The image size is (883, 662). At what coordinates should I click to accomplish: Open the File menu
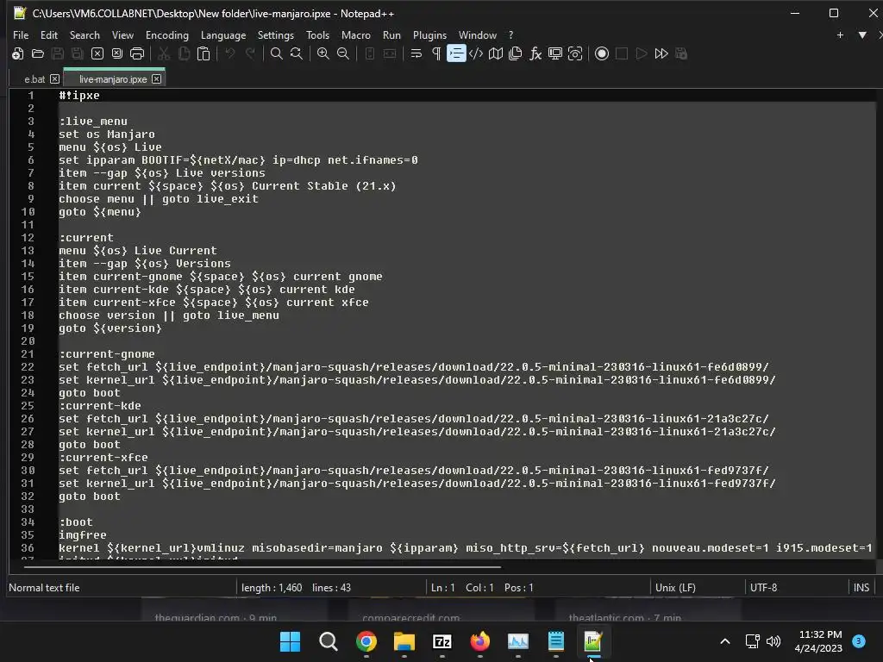[x=21, y=34]
